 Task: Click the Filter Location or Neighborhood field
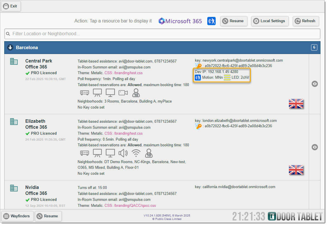(162, 34)
